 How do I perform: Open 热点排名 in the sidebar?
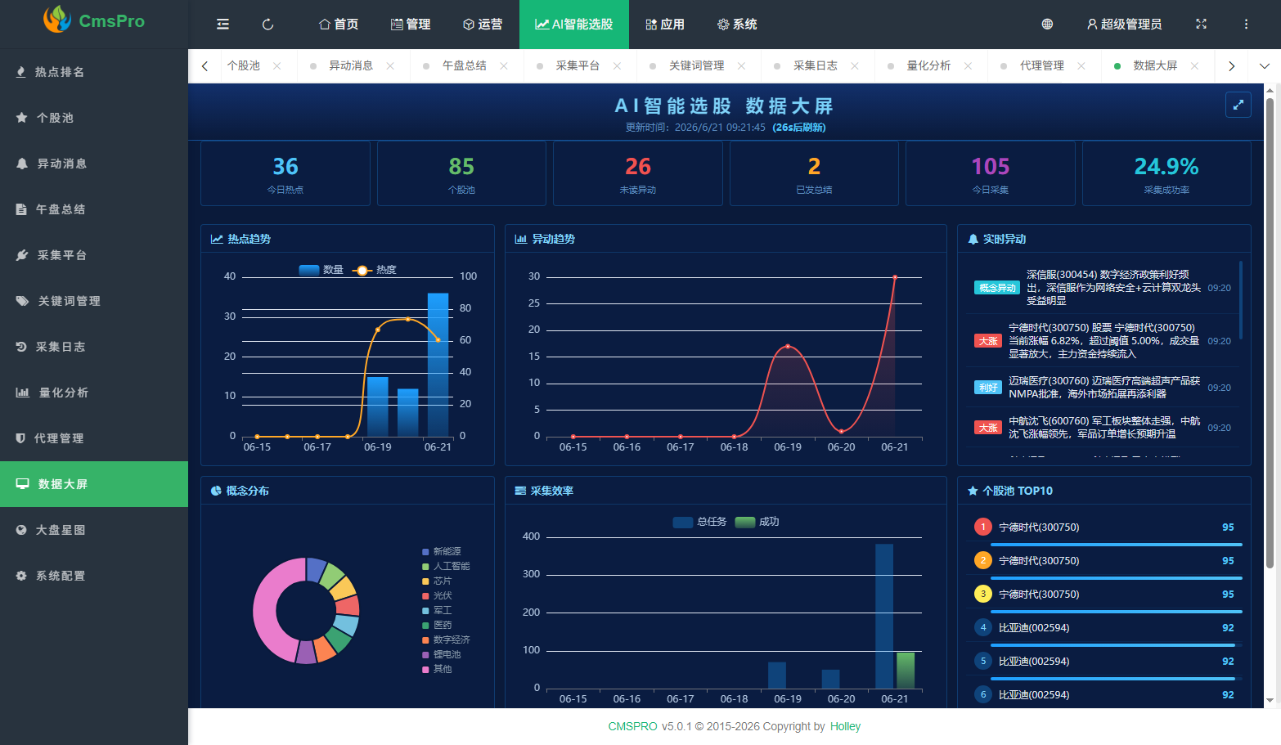tap(94, 72)
